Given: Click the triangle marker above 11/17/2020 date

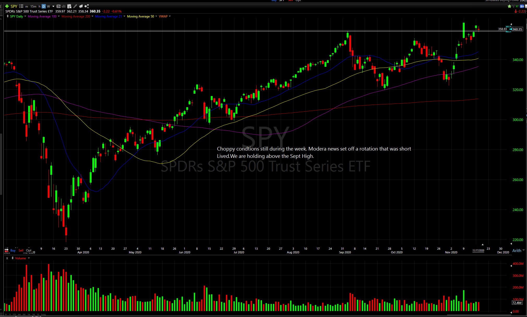Looking at the screenshot, I should 483,244.
